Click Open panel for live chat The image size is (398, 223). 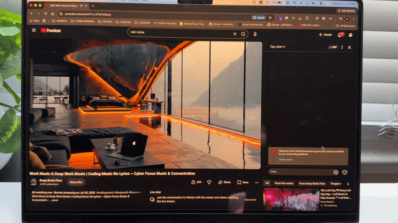tap(250, 199)
